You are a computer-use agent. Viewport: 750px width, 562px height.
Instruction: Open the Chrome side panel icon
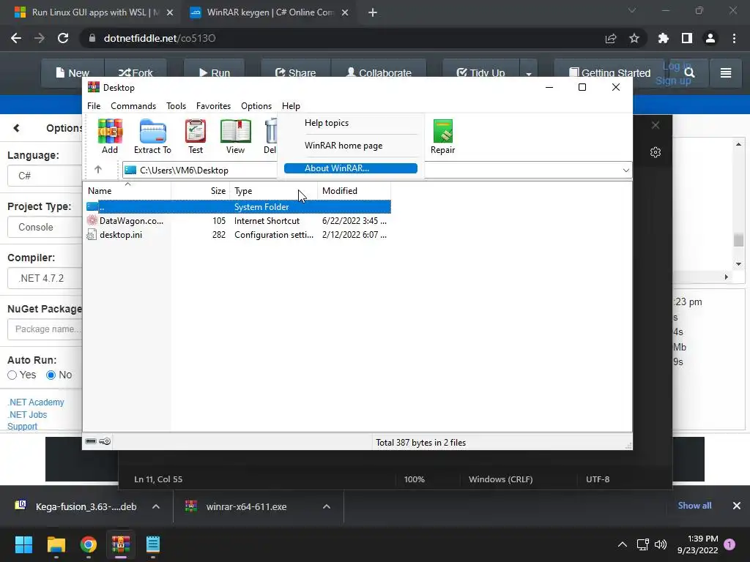click(687, 38)
